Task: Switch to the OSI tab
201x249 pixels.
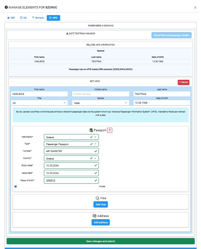Action: click(x=24, y=18)
